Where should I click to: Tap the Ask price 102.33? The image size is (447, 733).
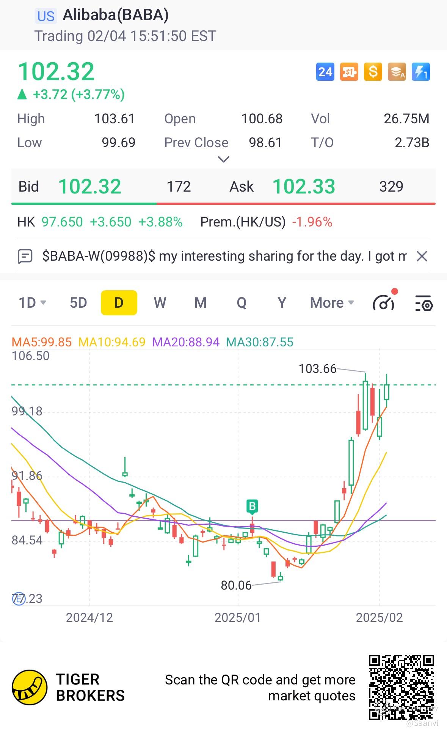[x=304, y=187]
